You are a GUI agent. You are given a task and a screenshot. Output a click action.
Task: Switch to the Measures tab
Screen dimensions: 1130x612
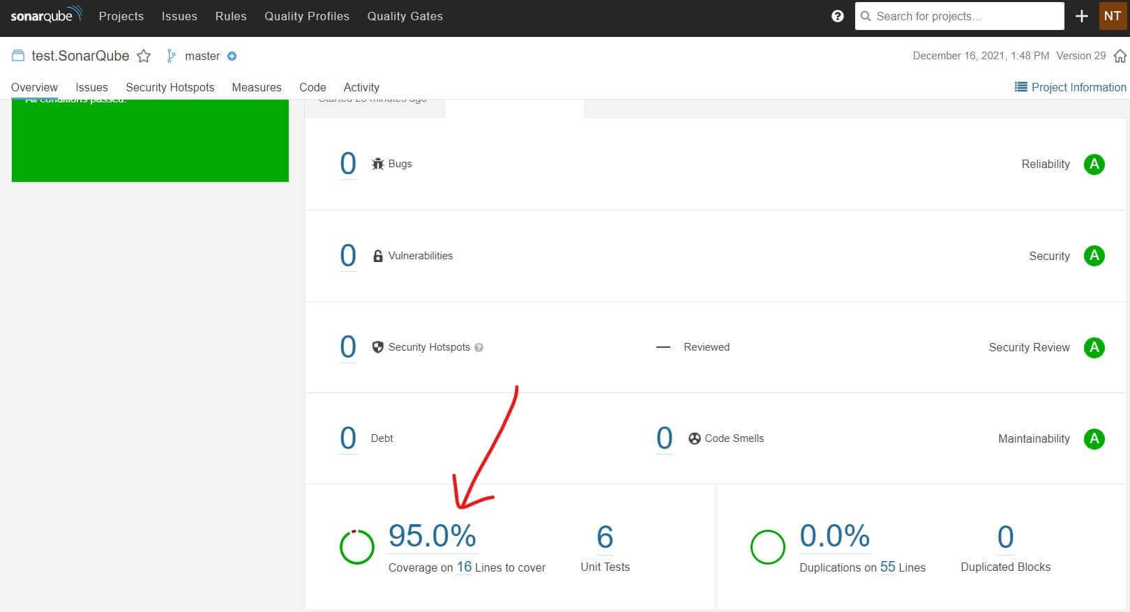[257, 87]
